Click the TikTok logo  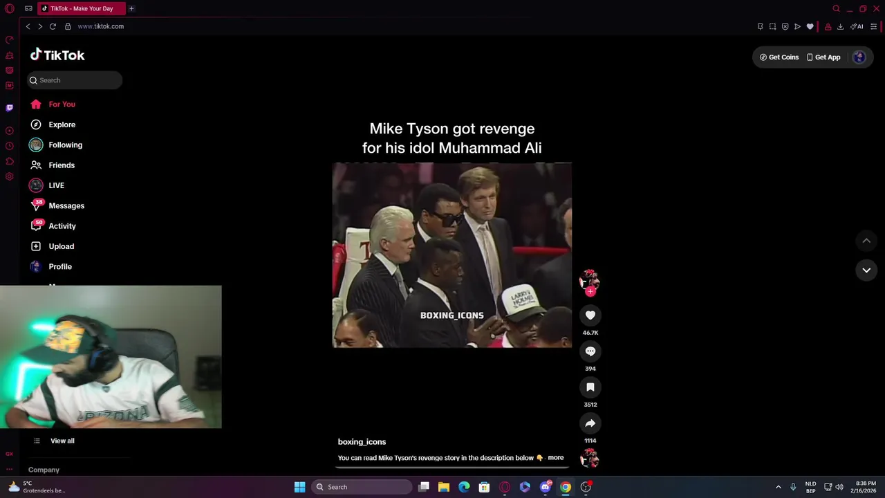click(57, 55)
